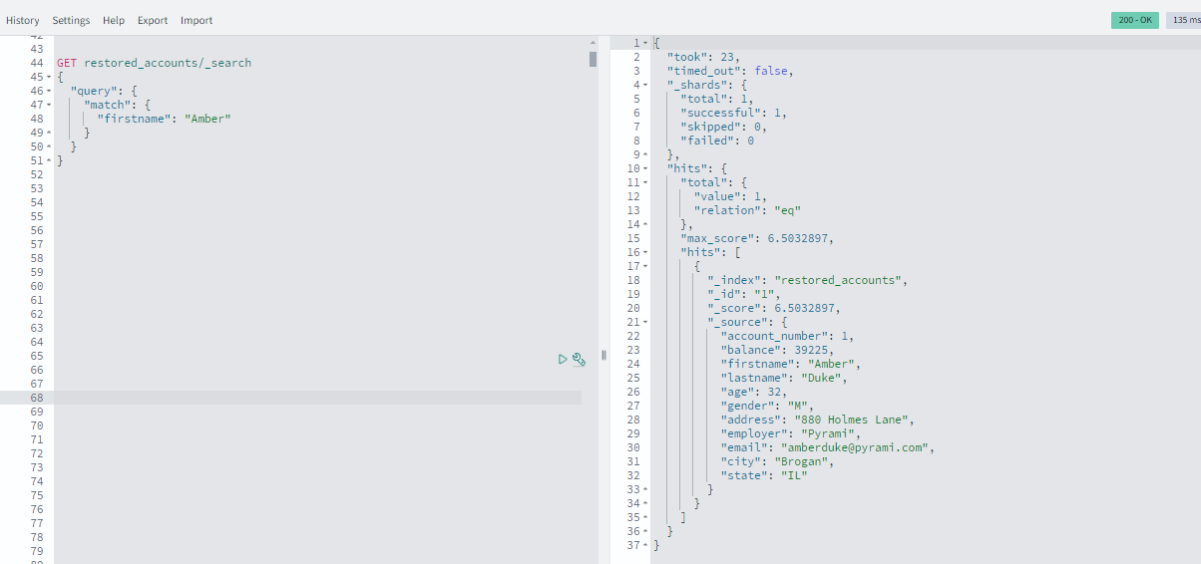Viewport: 1201px width, 564px height.
Task: Fold the hits array at line 16
Action: pos(644,252)
